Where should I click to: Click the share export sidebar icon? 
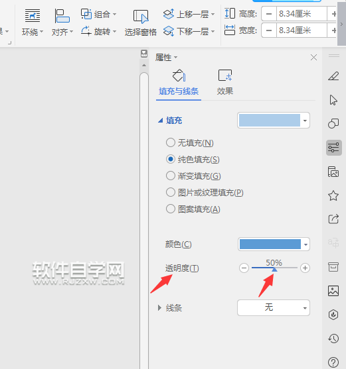pyautogui.click(x=333, y=219)
